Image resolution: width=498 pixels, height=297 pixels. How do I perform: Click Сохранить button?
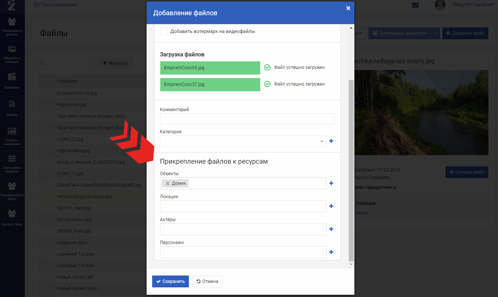[170, 281]
